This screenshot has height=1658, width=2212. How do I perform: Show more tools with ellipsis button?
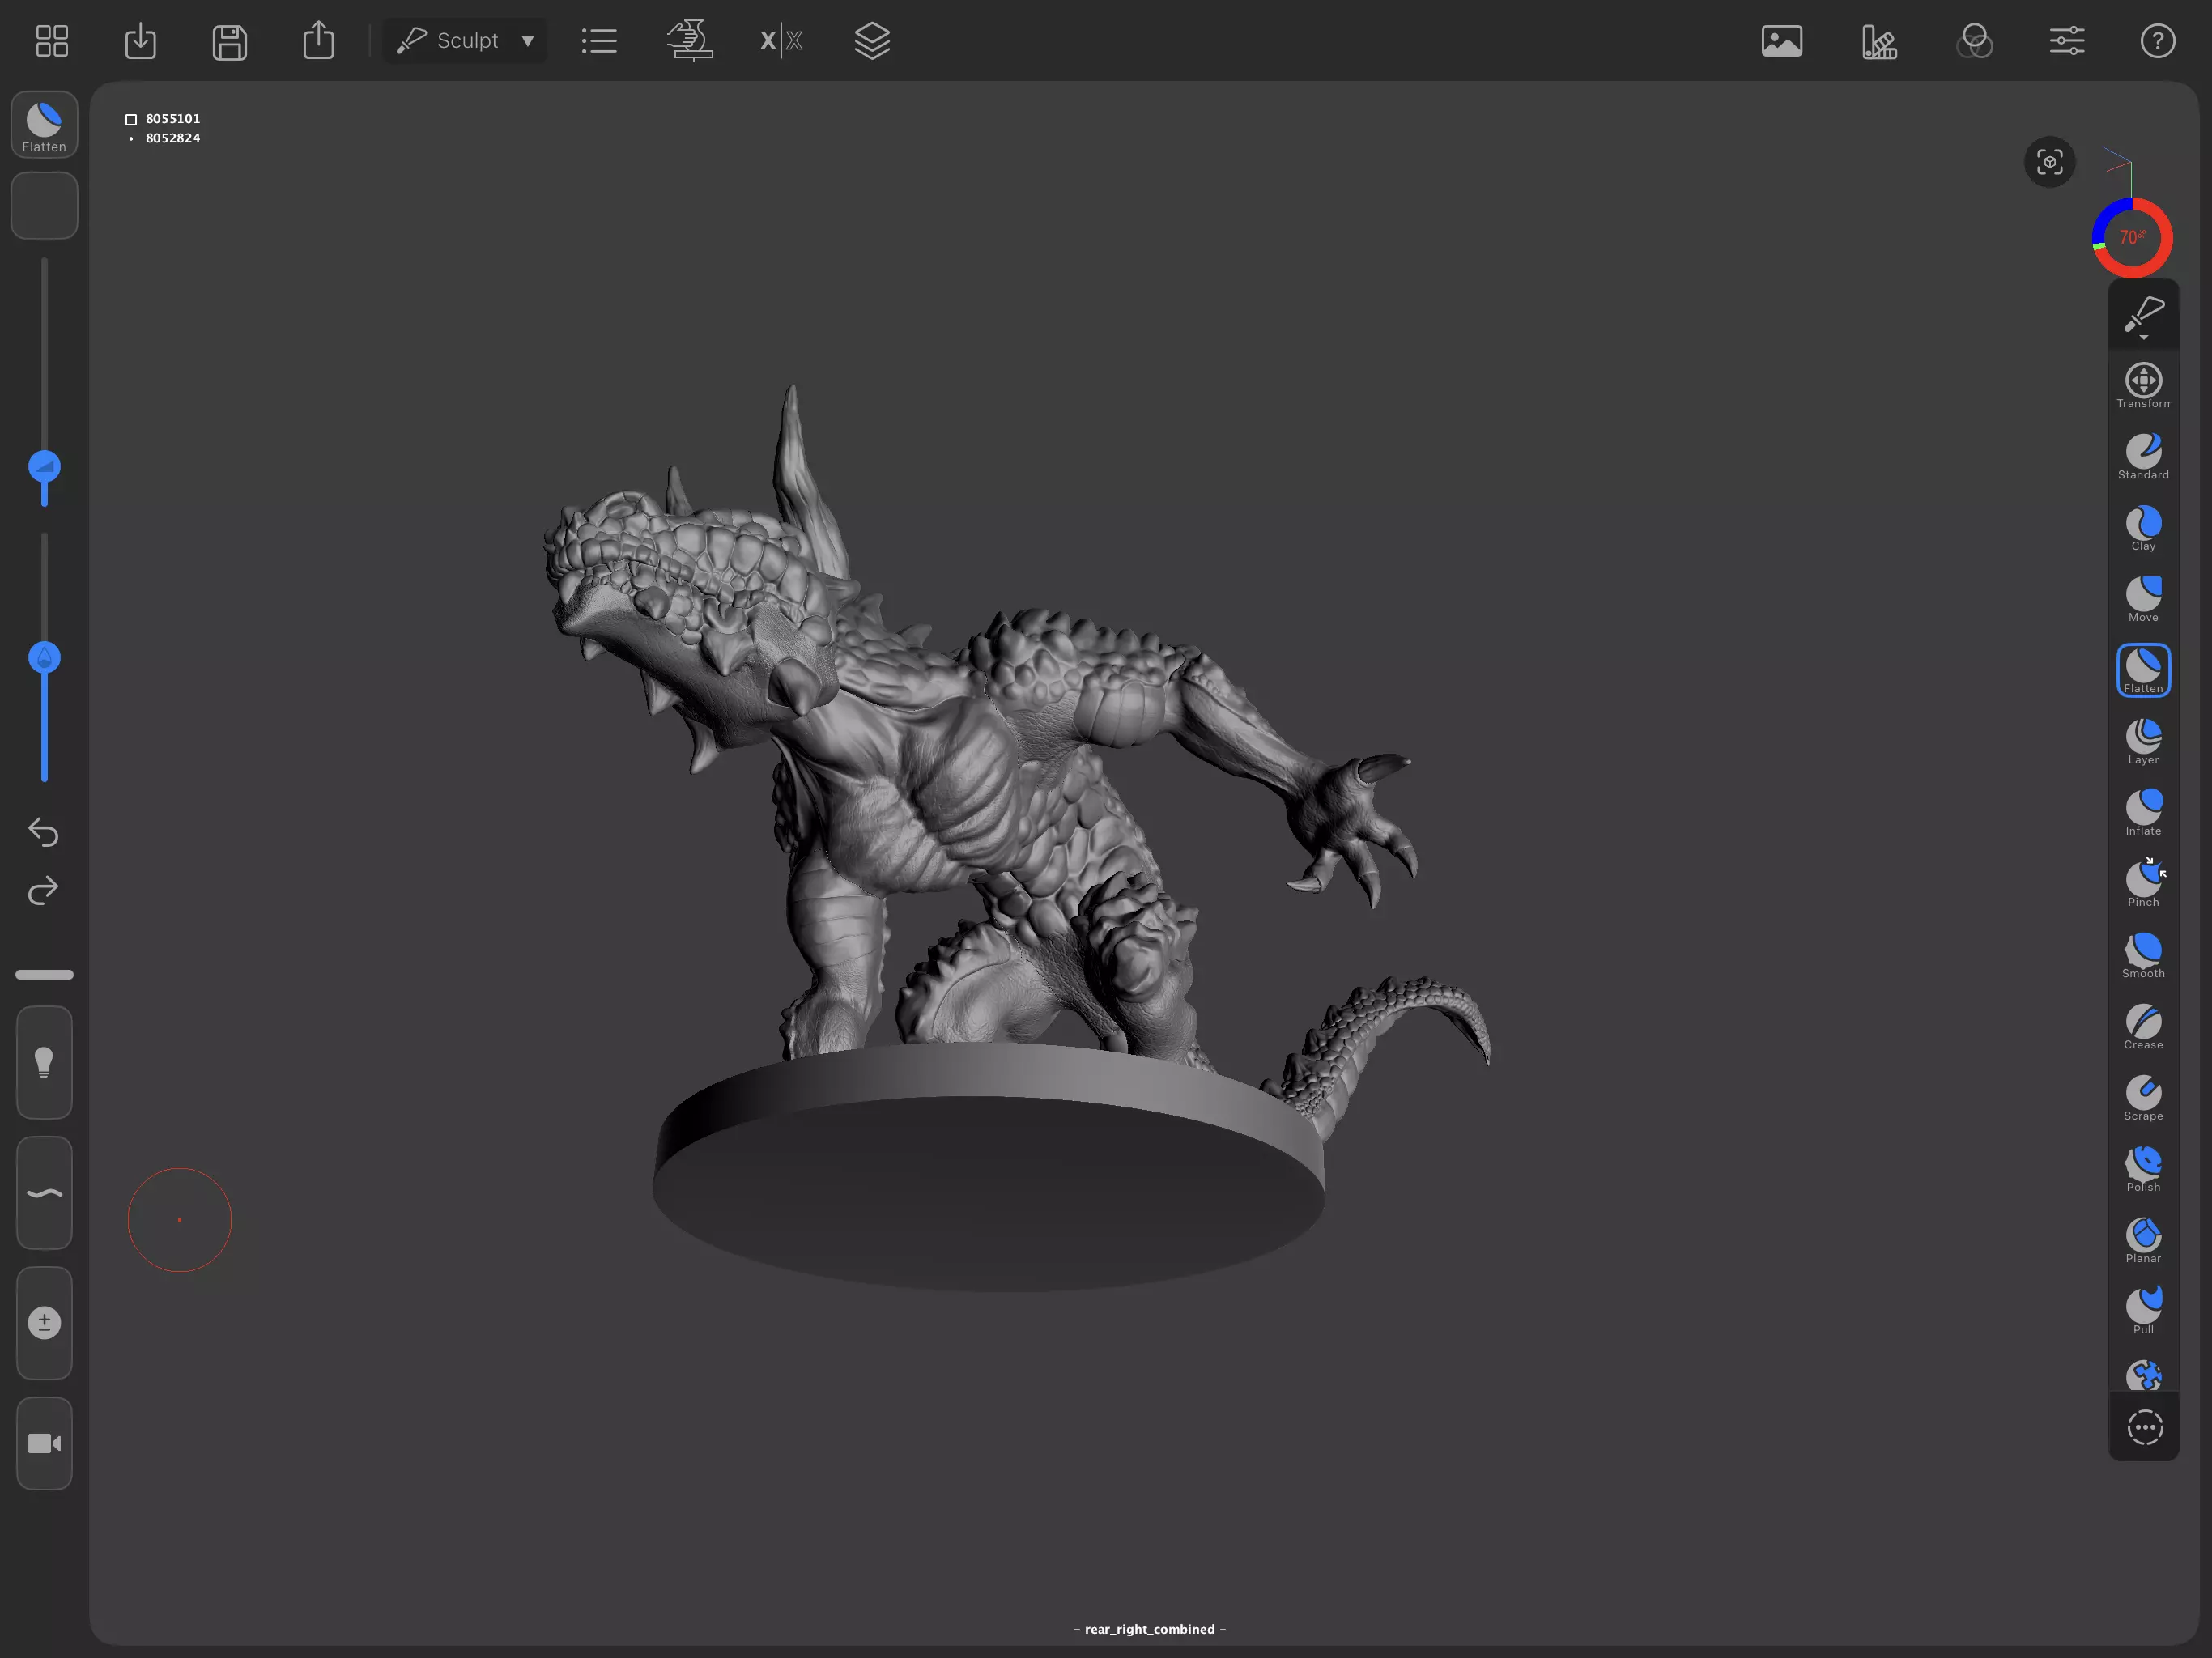(2144, 1427)
